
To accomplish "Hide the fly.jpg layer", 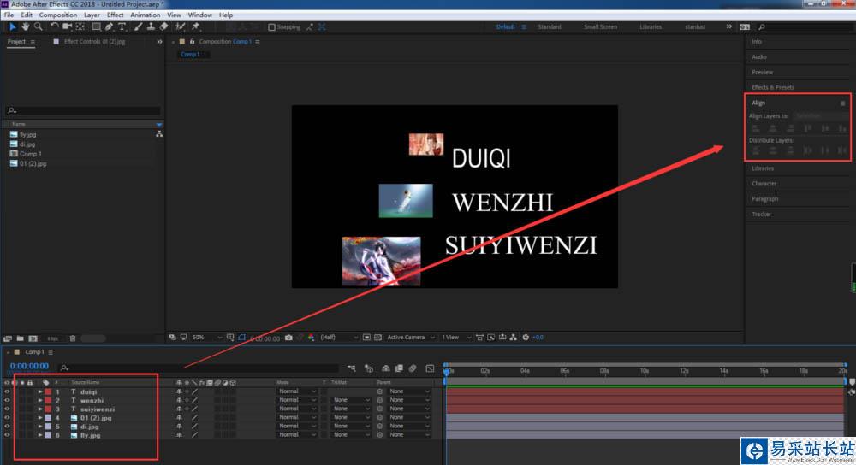I will [7, 435].
